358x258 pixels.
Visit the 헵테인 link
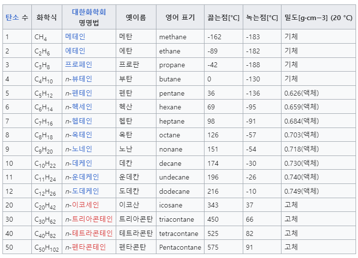(x=82, y=121)
